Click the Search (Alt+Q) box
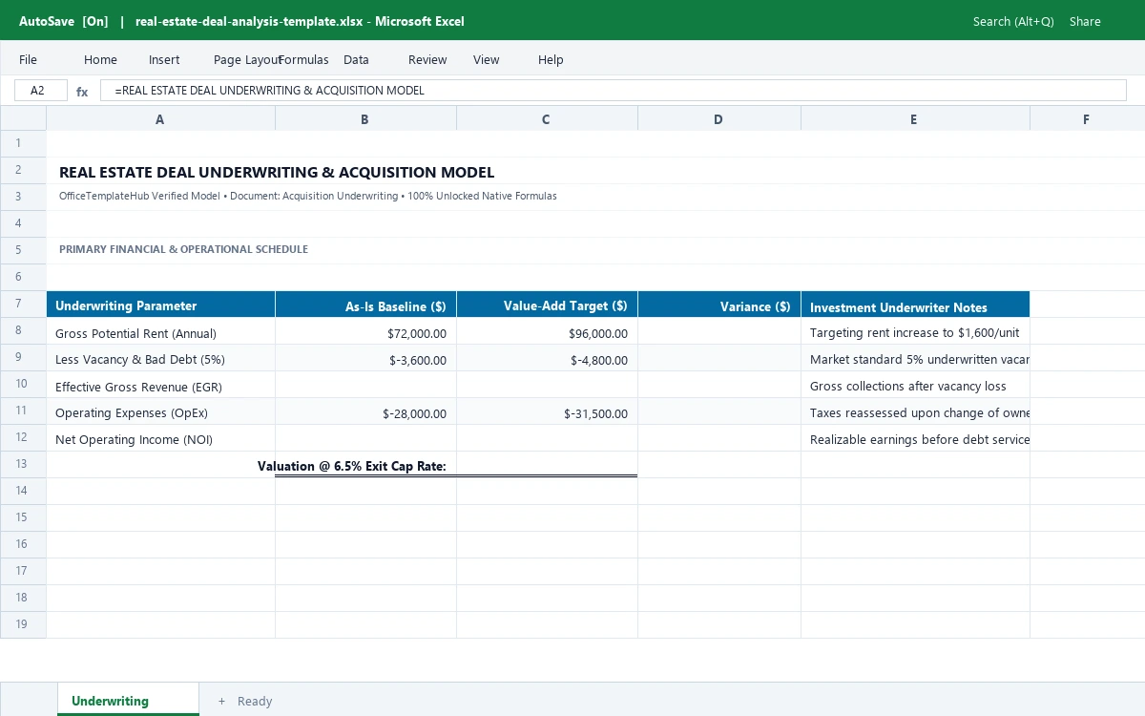Viewport: 1145px width, 716px height. (x=1013, y=21)
